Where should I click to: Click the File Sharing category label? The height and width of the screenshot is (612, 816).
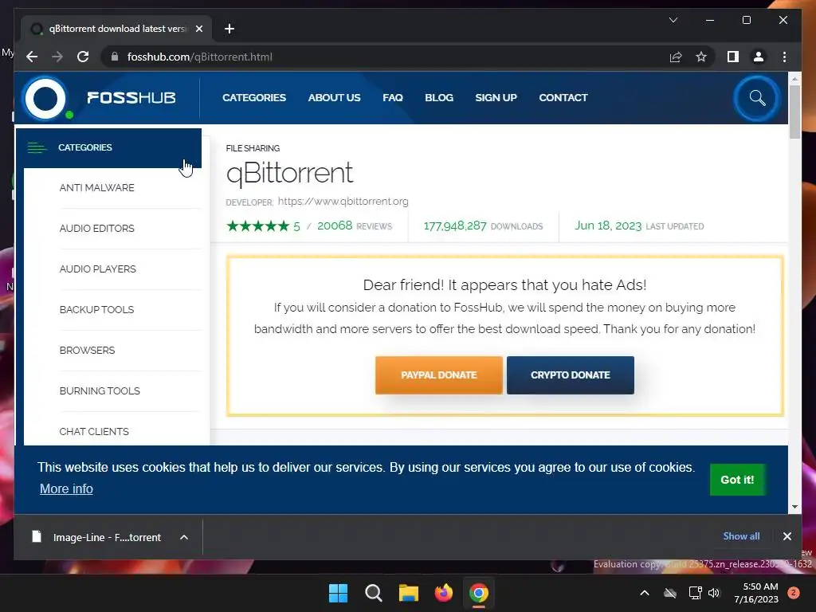click(253, 148)
